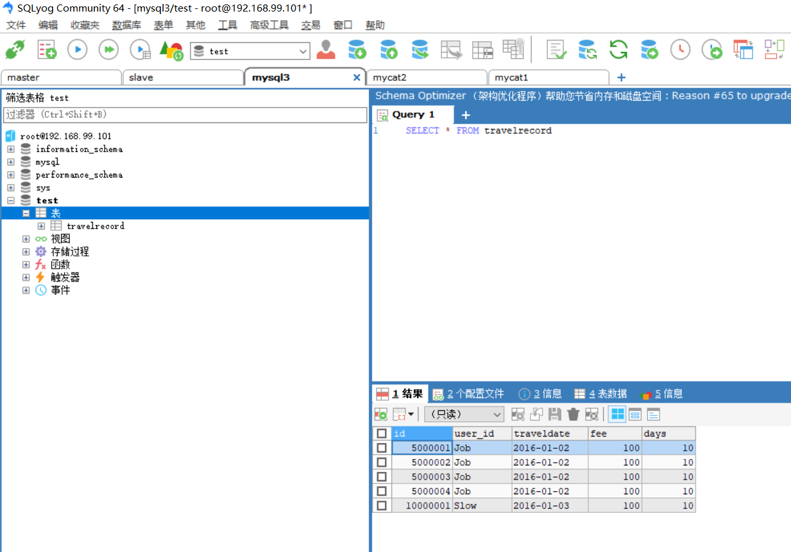This screenshot has height=552, width=791.
Task: Tick the checkbox for the Slow row
Action: point(382,506)
